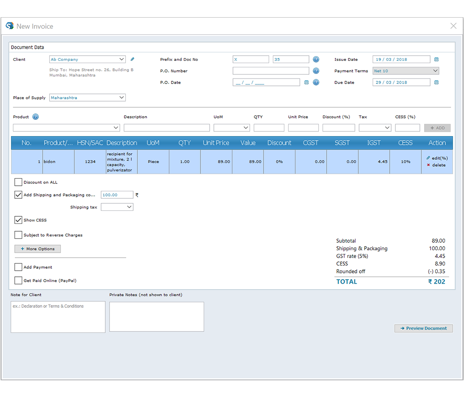
Task: Open the Shipping tax dropdown
Action: point(117,207)
